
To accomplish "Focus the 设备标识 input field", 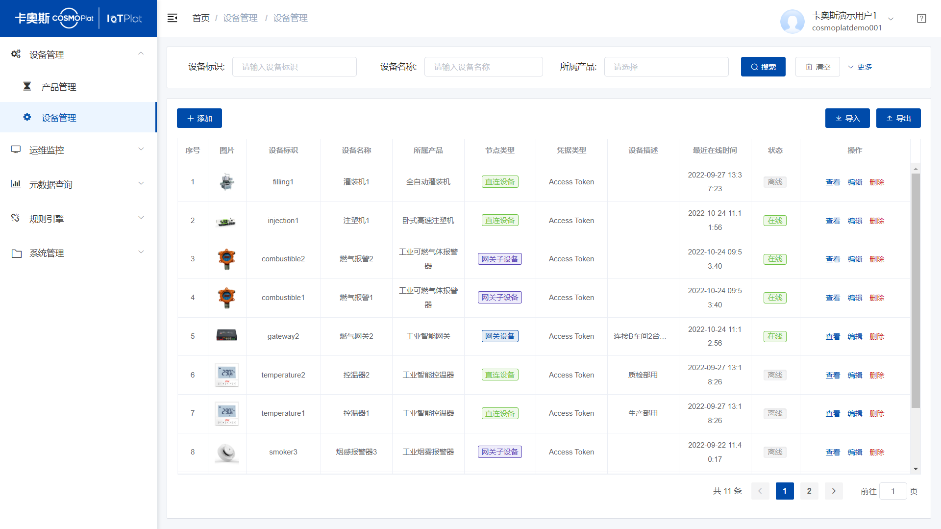I will coord(295,67).
